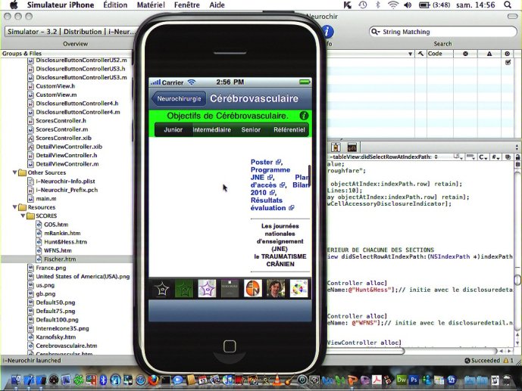Click the errors column header icon
The height and width of the screenshot is (391, 522).
(465, 54)
